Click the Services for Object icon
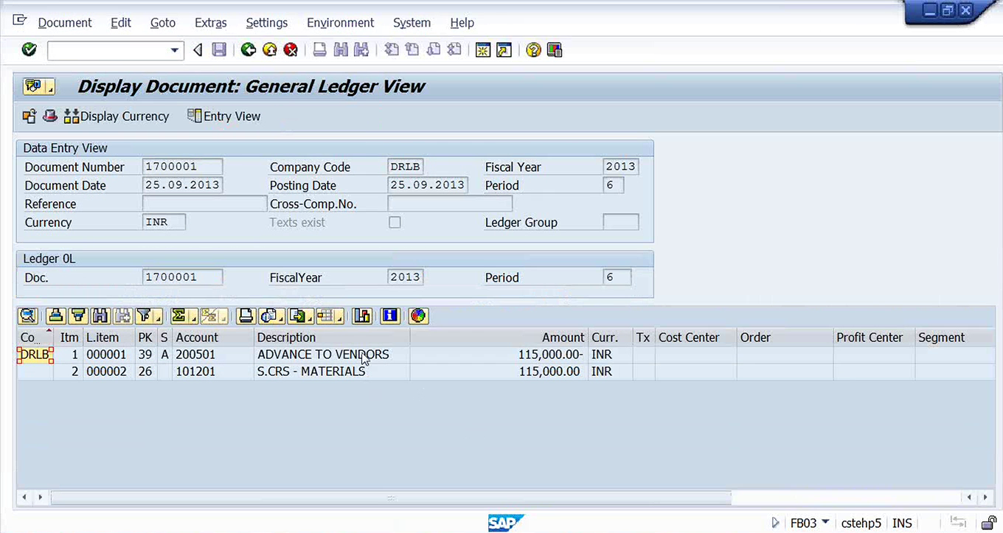1003x533 pixels. click(x=34, y=86)
